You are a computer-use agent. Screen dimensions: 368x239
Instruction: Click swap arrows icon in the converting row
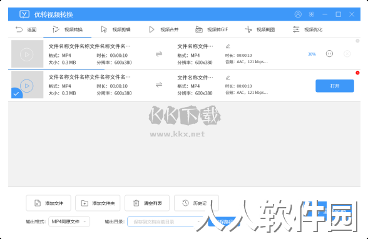click(x=159, y=54)
